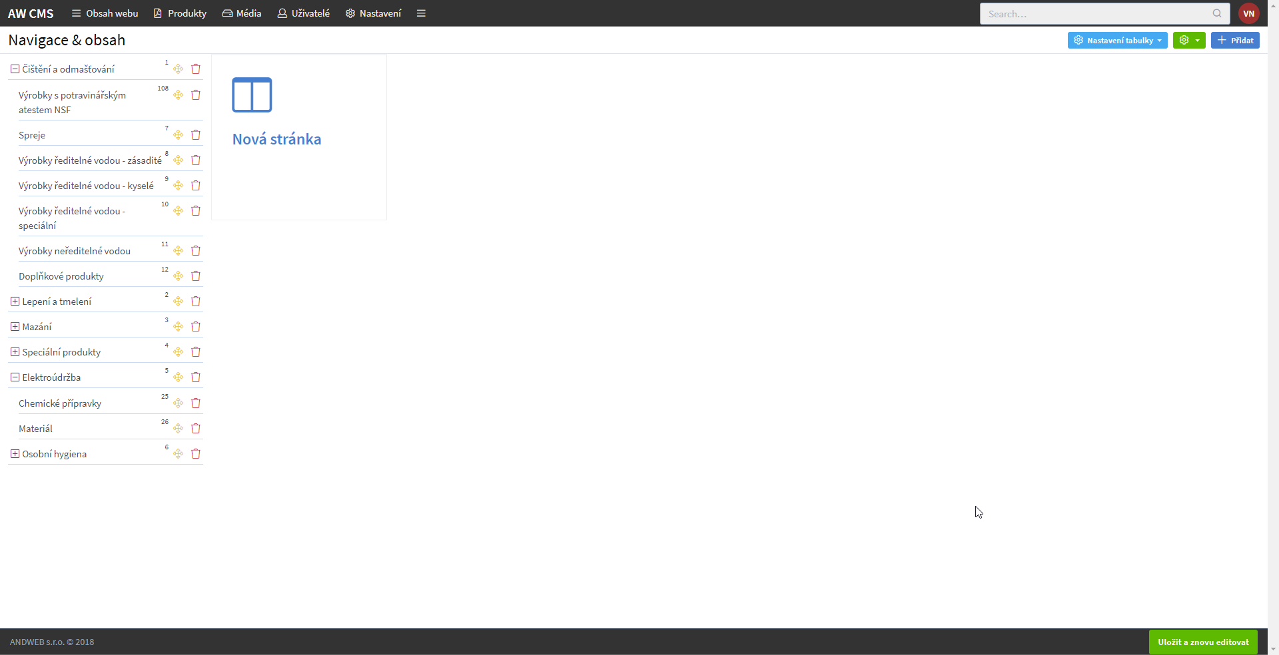Expand the Lepení a tmelení node
This screenshot has height=655, width=1279.
pyautogui.click(x=15, y=301)
